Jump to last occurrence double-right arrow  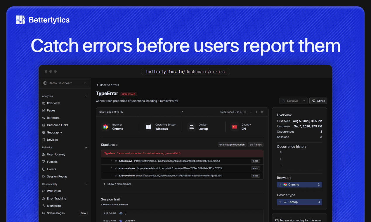coord(262,112)
